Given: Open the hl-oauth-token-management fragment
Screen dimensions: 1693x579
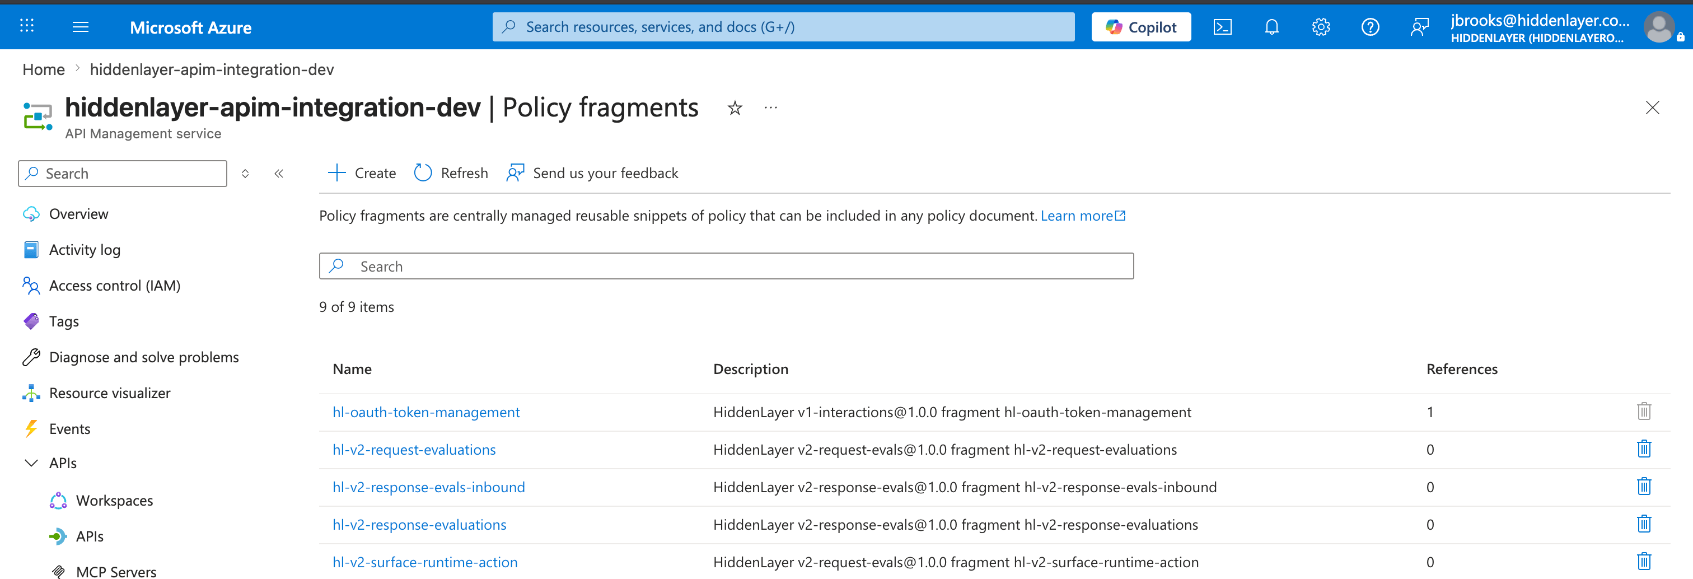Looking at the screenshot, I should pos(426,412).
